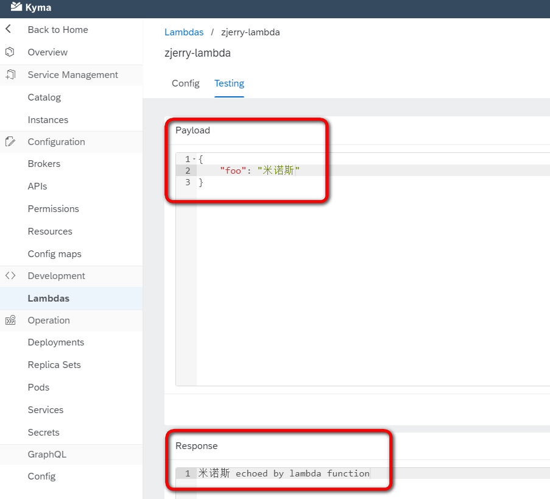550x499 pixels.
Task: Click the back arrow beside Back to Home
Action: tap(9, 29)
